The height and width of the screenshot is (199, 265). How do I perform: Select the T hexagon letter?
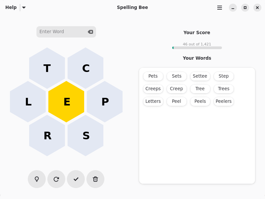(47, 68)
